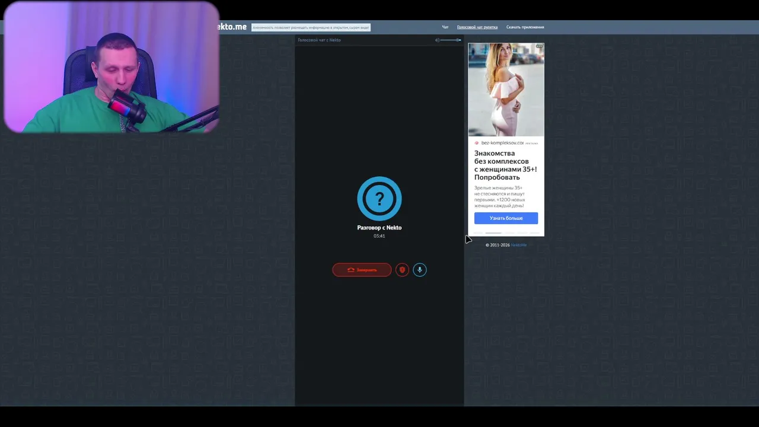End the call with the Завершить button
Image resolution: width=759 pixels, height=427 pixels.
[362, 270]
